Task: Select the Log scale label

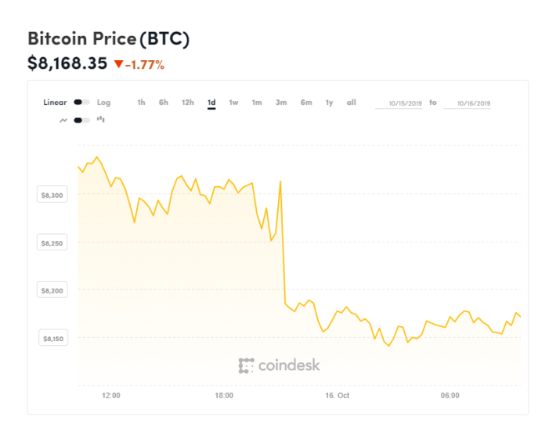Action: tap(103, 102)
